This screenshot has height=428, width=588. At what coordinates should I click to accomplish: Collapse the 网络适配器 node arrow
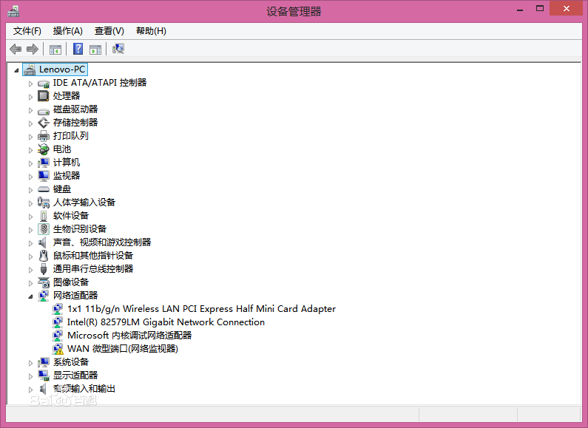pos(30,296)
